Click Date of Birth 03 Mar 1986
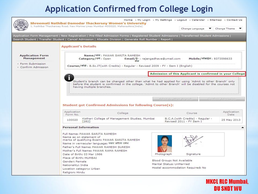Viewport: 258px width, 194px height. [x=83, y=154]
